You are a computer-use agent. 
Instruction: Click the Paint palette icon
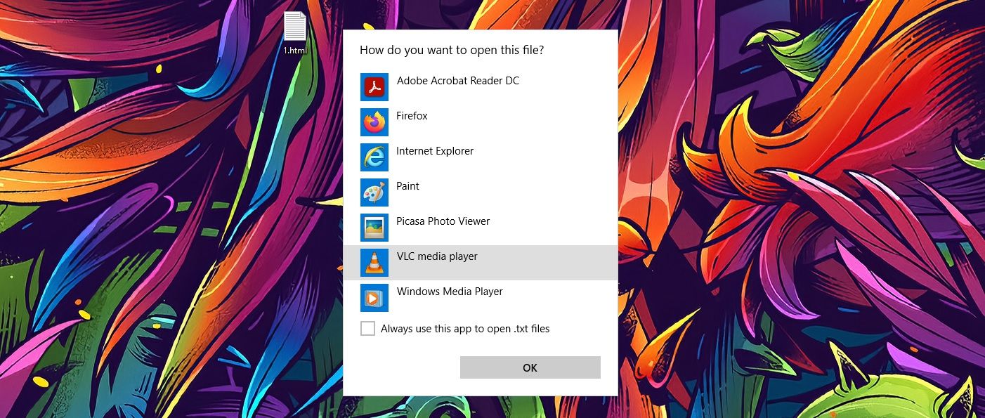click(x=374, y=192)
